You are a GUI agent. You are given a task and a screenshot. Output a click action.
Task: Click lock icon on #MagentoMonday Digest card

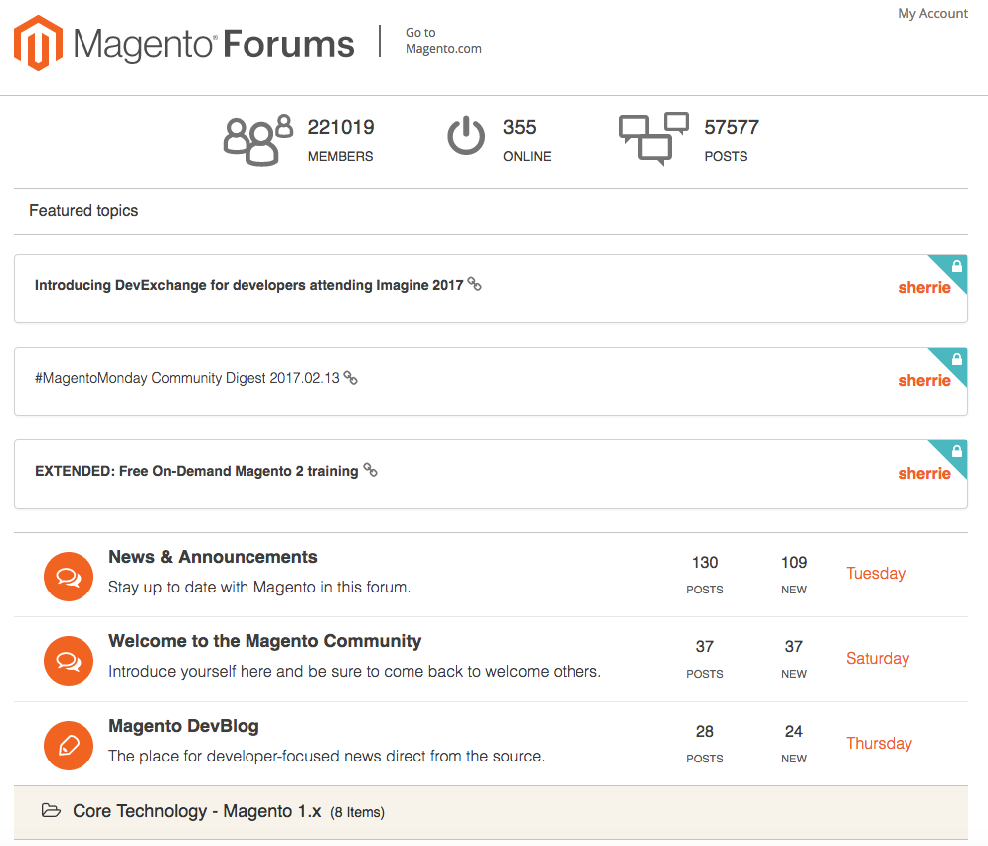coord(956,359)
